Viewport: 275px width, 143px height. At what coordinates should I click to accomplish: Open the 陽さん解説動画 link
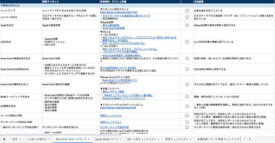[x=111, y=25]
